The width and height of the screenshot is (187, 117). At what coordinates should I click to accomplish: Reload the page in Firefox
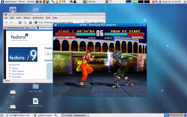20,23
